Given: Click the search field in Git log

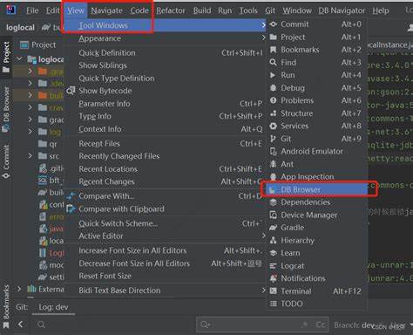Looking at the screenshot, I should (262, 325).
